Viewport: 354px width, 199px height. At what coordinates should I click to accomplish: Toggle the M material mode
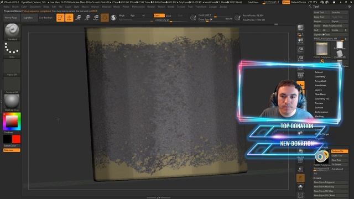143,15
